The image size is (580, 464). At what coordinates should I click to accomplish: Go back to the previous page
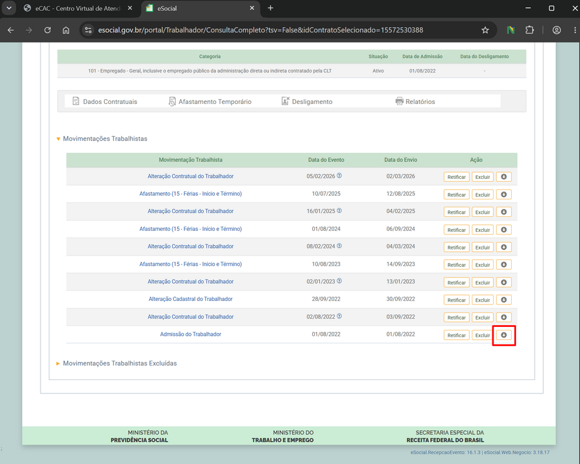[x=11, y=30]
